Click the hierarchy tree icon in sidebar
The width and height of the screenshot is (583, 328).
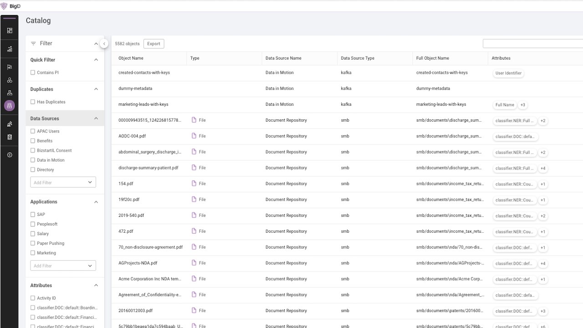(x=10, y=93)
